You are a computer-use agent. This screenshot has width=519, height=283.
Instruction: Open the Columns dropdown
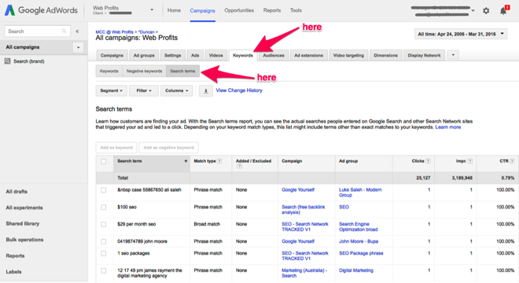[176, 90]
